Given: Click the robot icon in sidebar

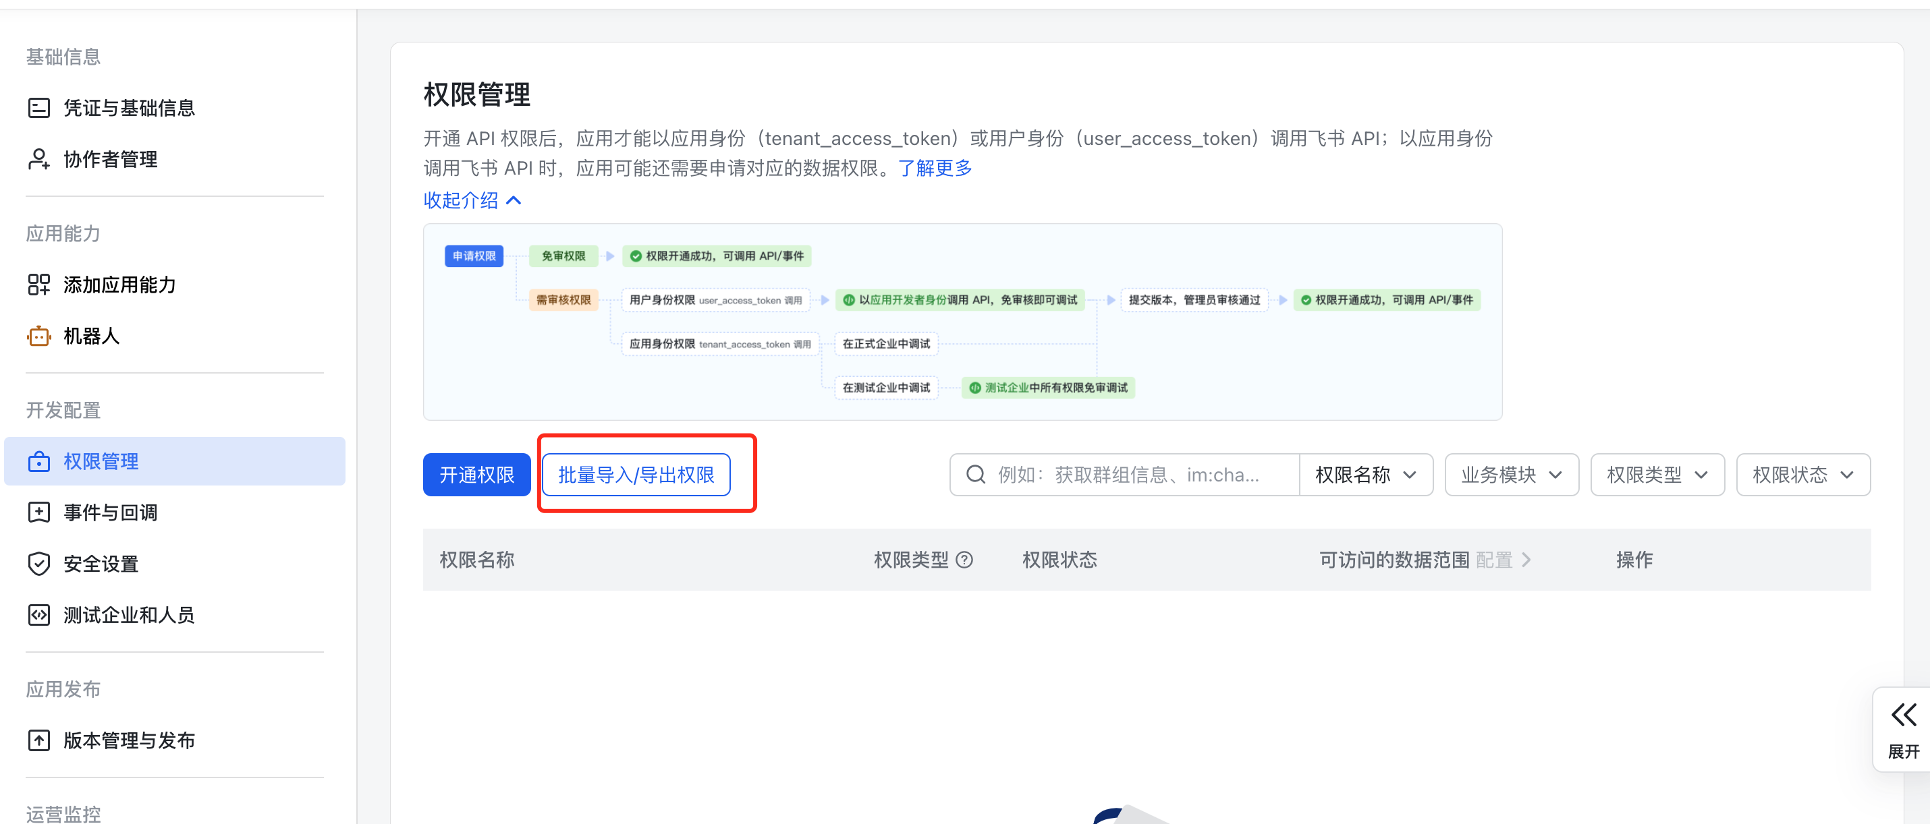Looking at the screenshot, I should point(39,336).
